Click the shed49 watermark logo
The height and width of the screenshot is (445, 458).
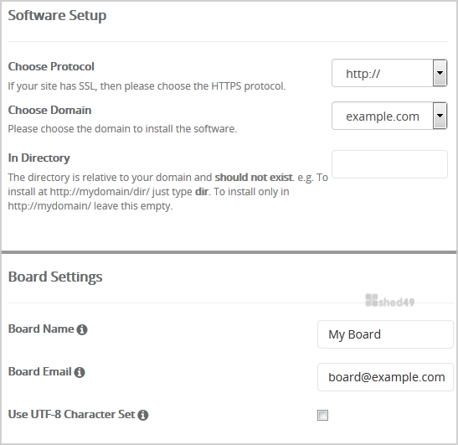point(389,301)
